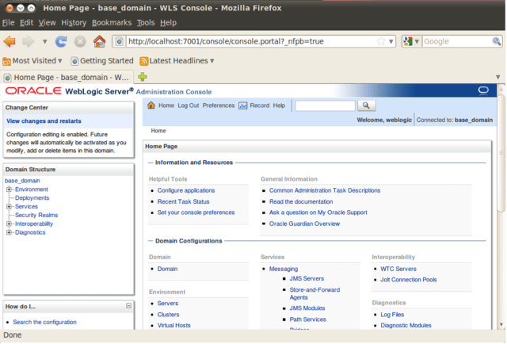This screenshot has height=344, width=507.
Task: Reload the page with the refresh icon
Action: coord(61,41)
